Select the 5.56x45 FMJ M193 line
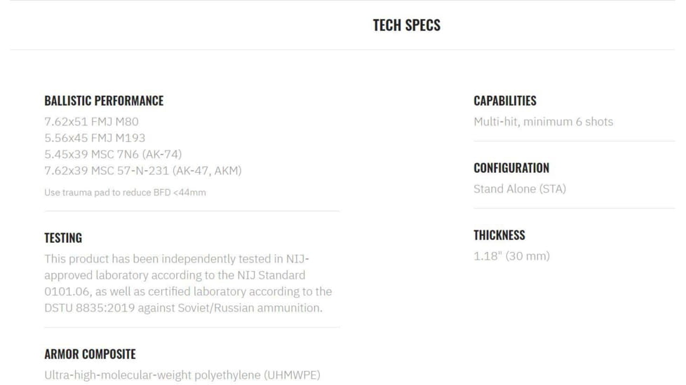This screenshot has height=385, width=686. pyautogui.click(x=95, y=138)
